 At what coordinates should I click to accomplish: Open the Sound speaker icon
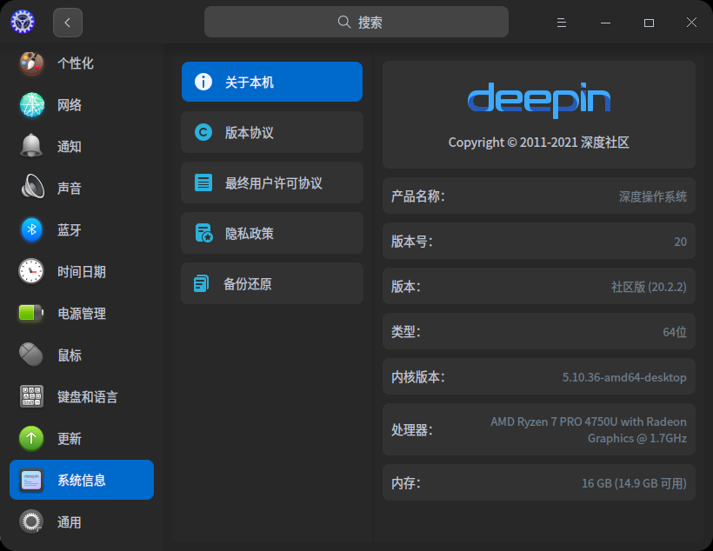[x=32, y=186]
